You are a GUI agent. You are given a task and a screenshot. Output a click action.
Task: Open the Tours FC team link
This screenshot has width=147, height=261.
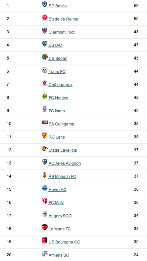[57, 72]
